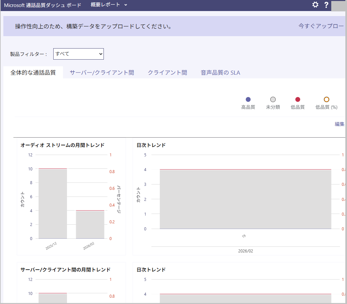Open the 製品フィルター combo box

(78, 54)
